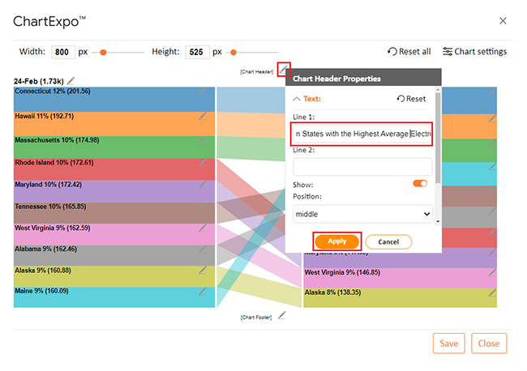Select the West Virginia 9% (162.59) label
This screenshot has width=527, height=371.
[x=53, y=228]
